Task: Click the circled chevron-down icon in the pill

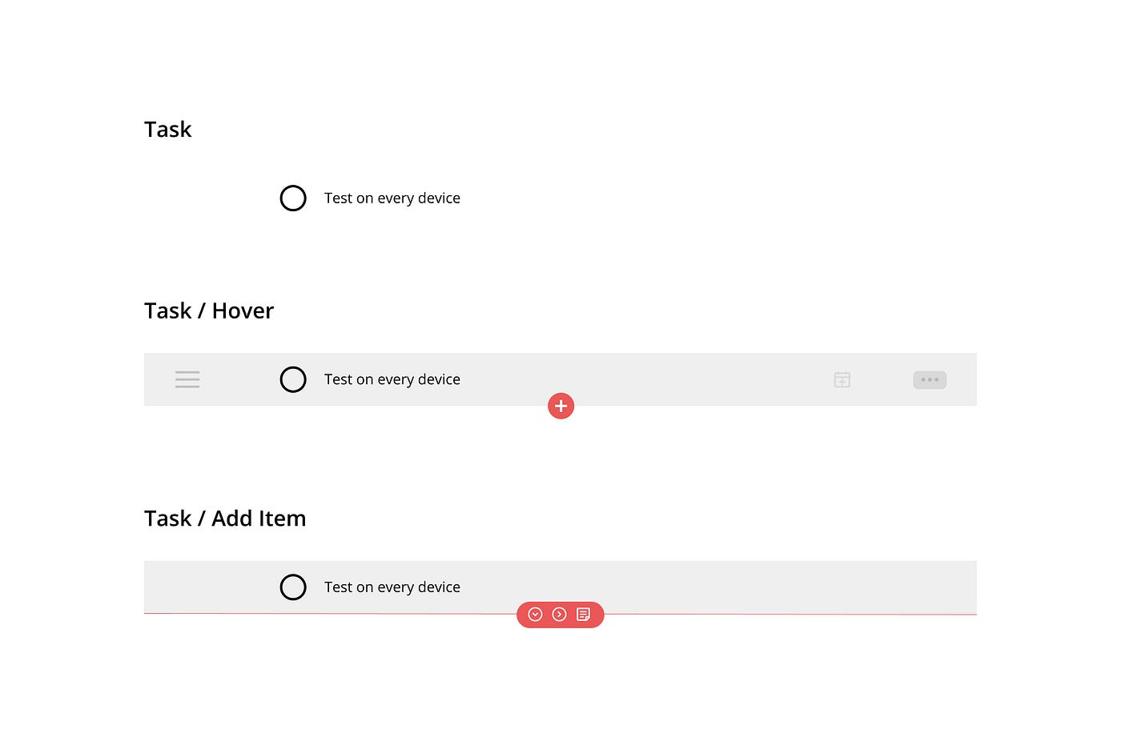Action: point(536,614)
